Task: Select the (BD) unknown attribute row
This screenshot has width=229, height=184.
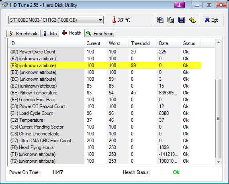Action: pyautogui.click(x=105, y=86)
